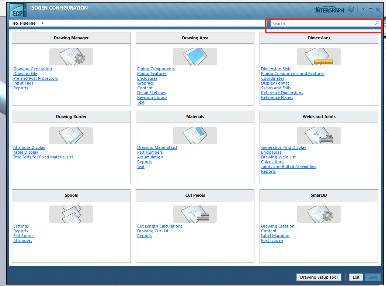Open Reports under Drawing Manager
This screenshot has width=386, height=286.
(21, 88)
